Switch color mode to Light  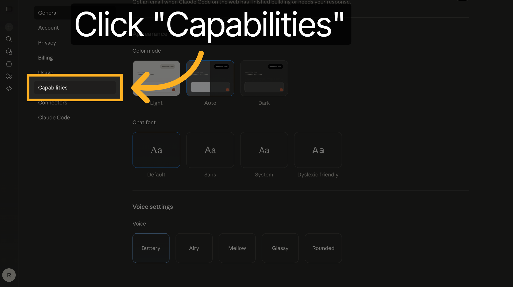(156, 78)
